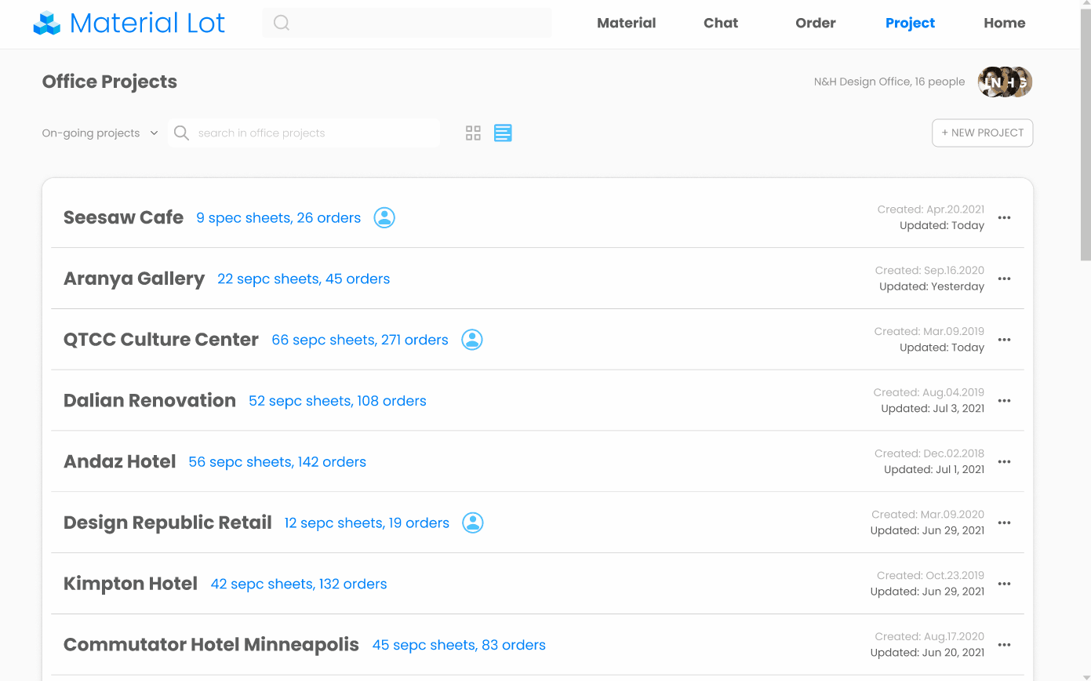Image resolution: width=1091 pixels, height=681 pixels.
Task: Click Created: Apr.20.2021 date text
Action: coord(931,209)
